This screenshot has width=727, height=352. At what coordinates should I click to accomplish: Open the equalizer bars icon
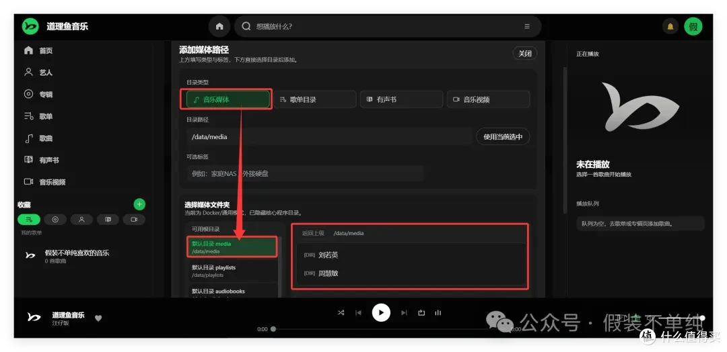tap(438, 312)
